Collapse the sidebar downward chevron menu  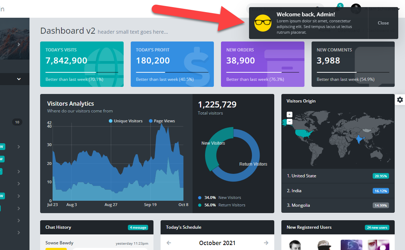[18, 79]
